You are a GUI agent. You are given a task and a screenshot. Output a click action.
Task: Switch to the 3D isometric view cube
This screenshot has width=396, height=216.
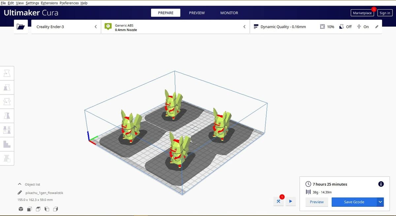(21, 209)
